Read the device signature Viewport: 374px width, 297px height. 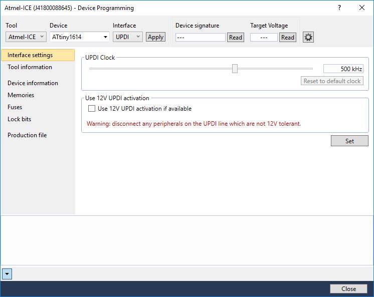(x=236, y=37)
